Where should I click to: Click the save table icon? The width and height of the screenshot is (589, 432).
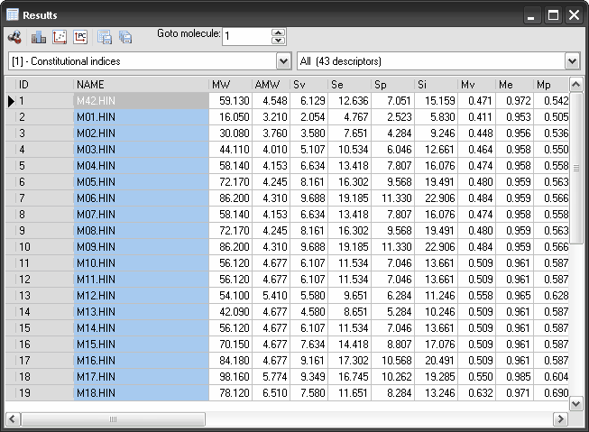[x=105, y=37]
